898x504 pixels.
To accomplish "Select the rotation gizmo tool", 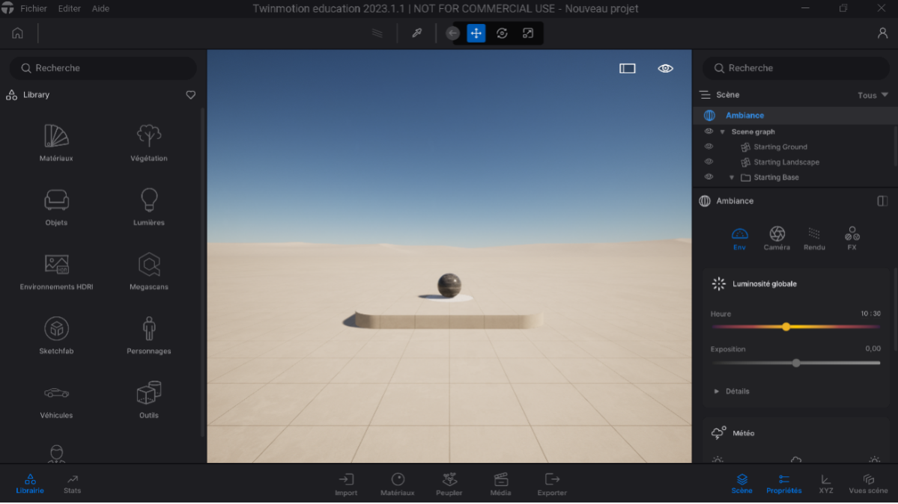I will (502, 33).
